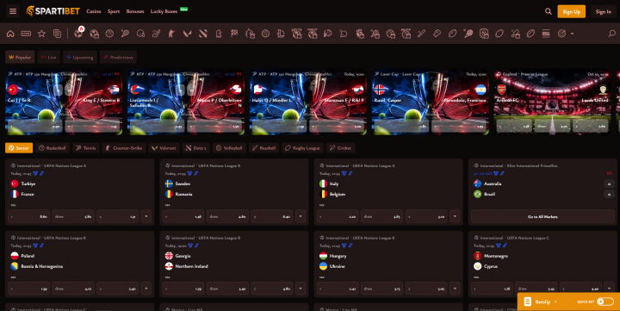The width and height of the screenshot is (620, 311).
Task: Open the Arsenal FC vs Leeds United featured card
Action: [x=552, y=102]
